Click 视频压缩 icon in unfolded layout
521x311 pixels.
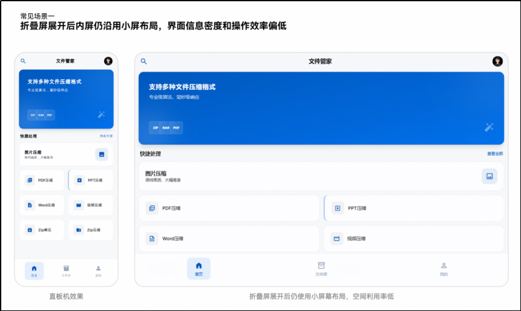(x=337, y=239)
